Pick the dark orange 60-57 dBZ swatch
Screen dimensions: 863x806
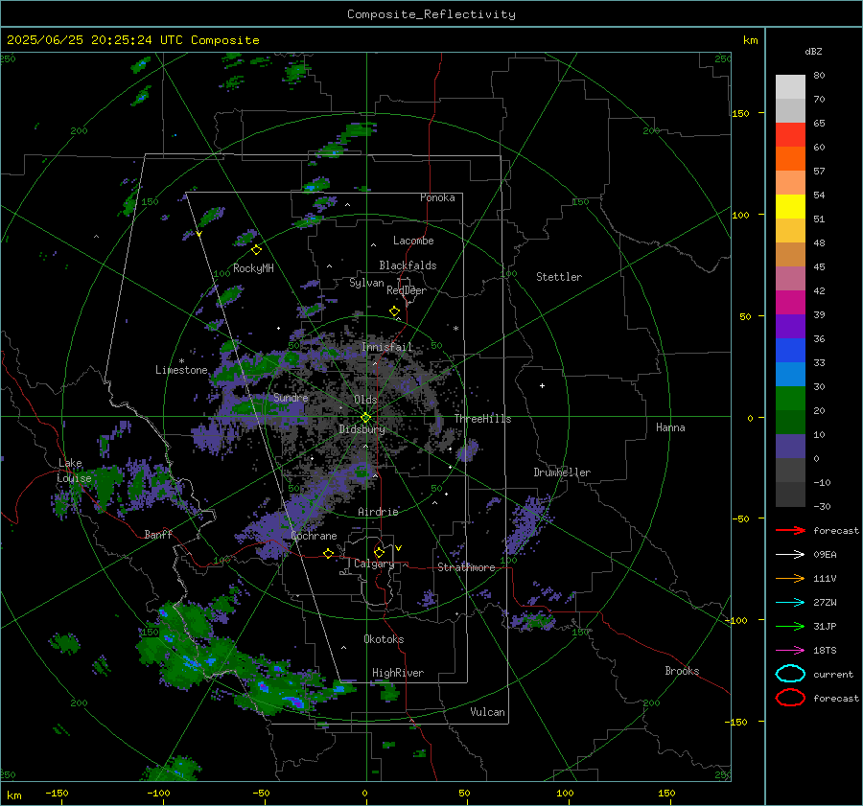(790, 158)
